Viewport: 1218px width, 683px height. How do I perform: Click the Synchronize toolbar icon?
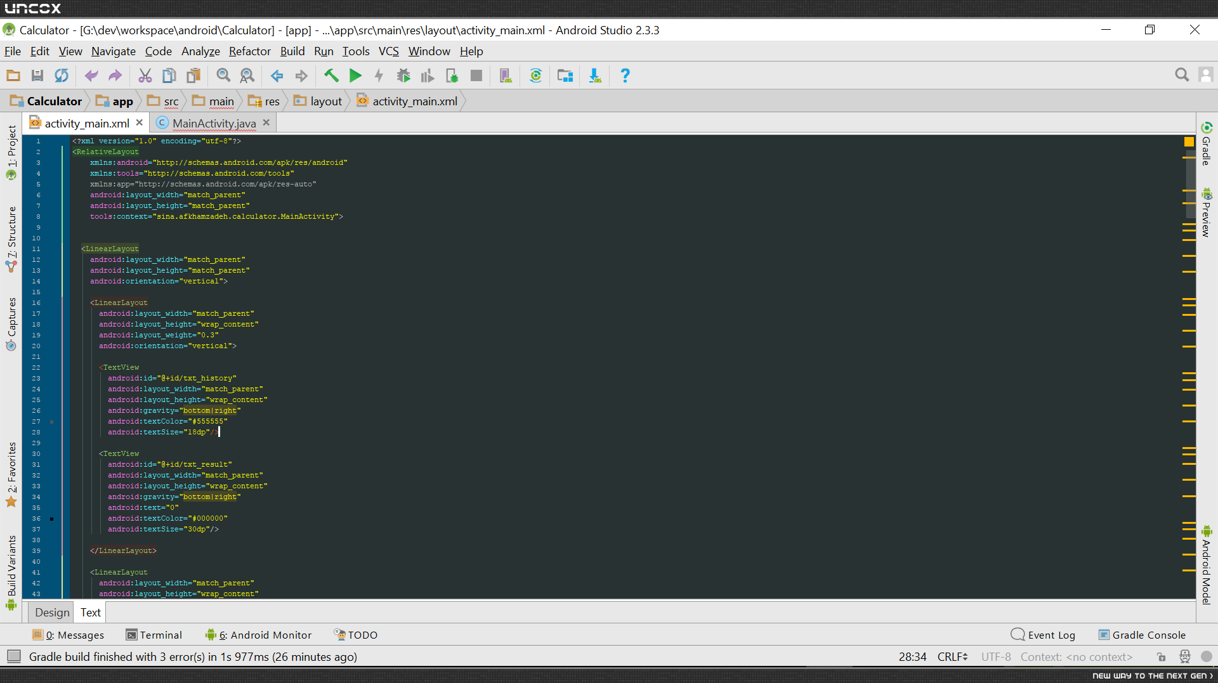pos(62,76)
